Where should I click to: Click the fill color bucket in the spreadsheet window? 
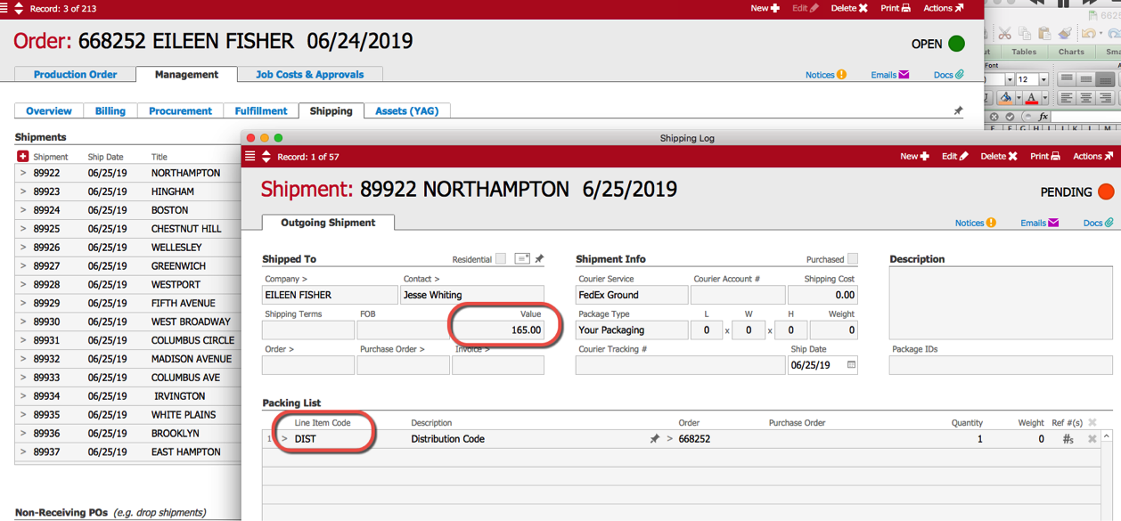[1007, 98]
